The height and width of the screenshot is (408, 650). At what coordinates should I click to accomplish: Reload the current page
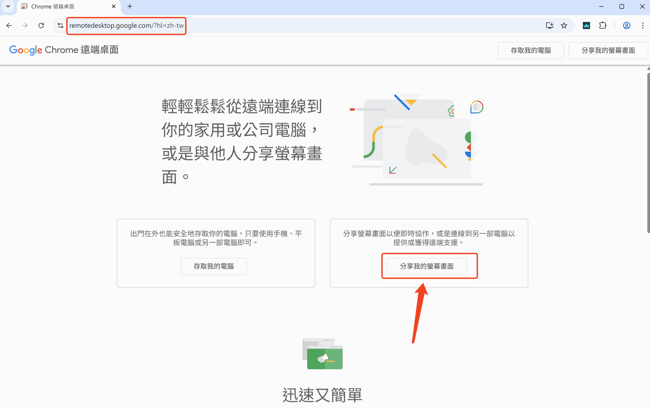tap(41, 26)
